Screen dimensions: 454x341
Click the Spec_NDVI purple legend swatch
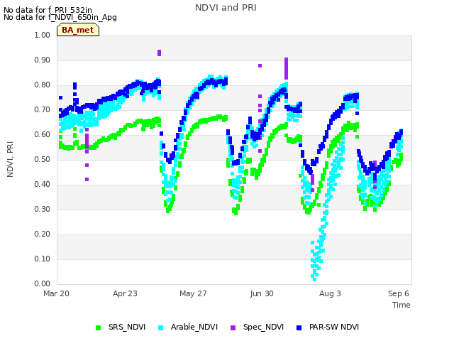click(233, 328)
